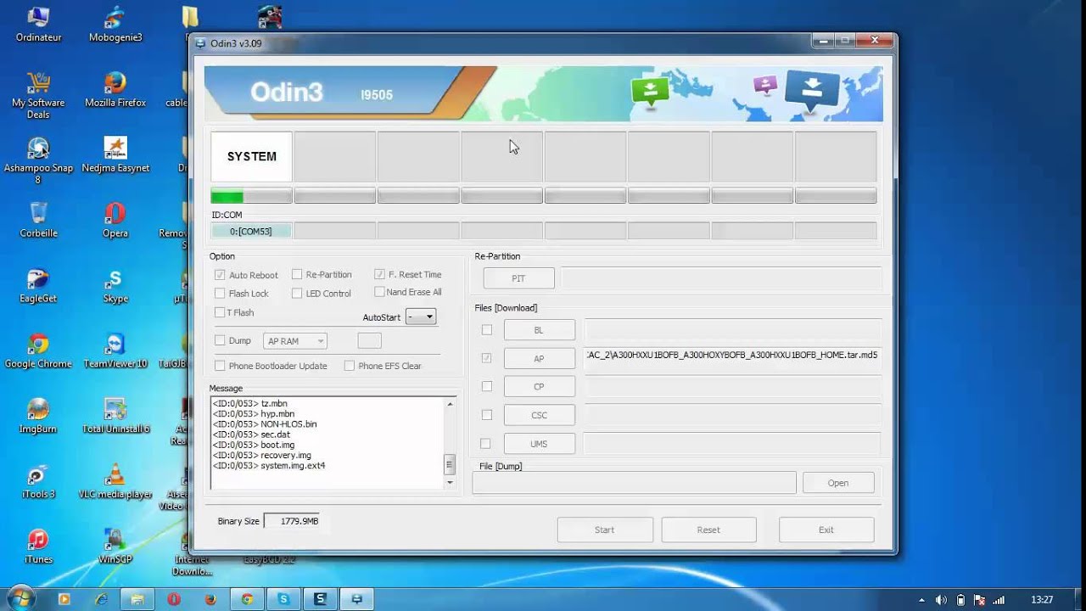
Task: Check the Nand Erase All option
Action: [379, 292]
